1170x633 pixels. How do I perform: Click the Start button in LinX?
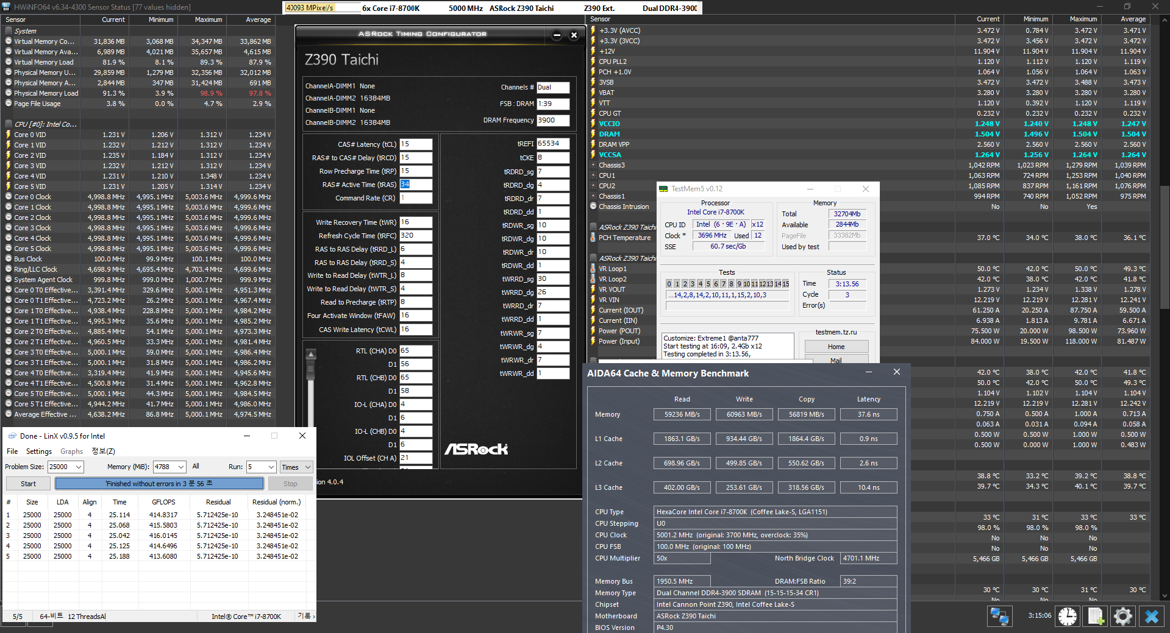tap(28, 484)
